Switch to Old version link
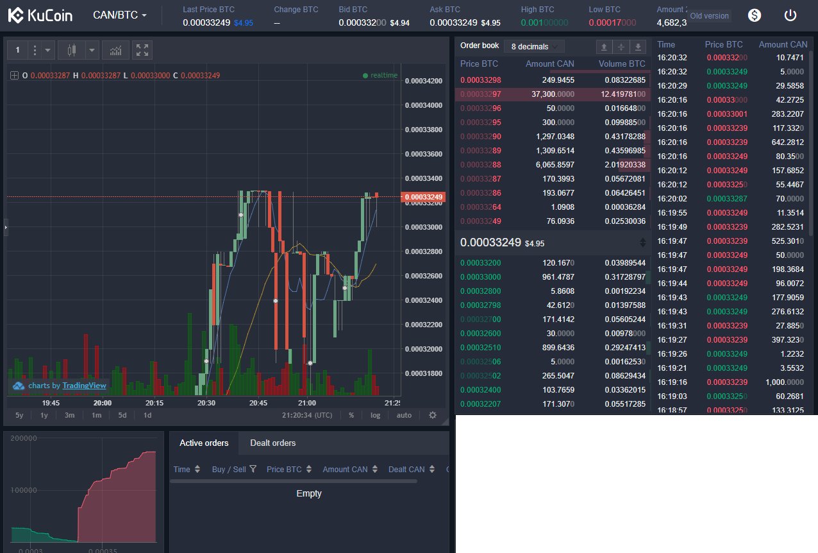The image size is (818, 553). click(710, 15)
